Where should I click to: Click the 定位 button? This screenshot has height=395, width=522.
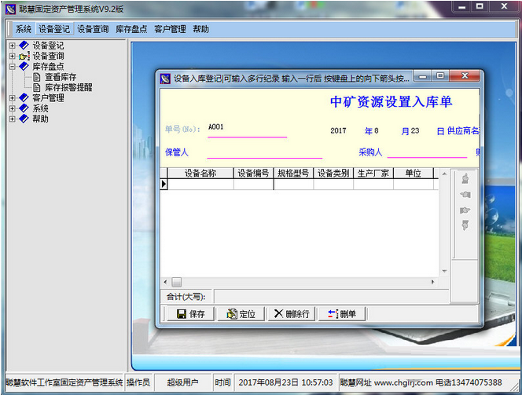tap(241, 314)
